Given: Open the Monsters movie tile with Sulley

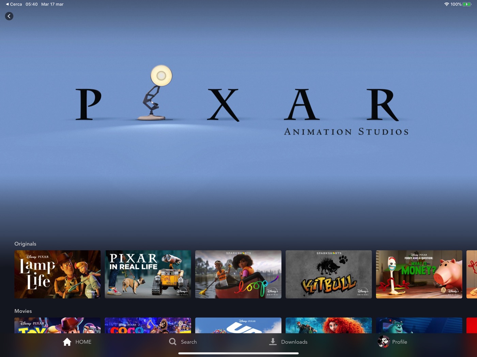Looking at the screenshot, I should pos(419,325).
